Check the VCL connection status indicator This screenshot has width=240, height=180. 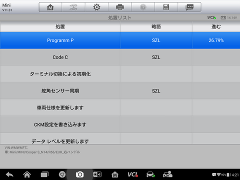point(211,17)
